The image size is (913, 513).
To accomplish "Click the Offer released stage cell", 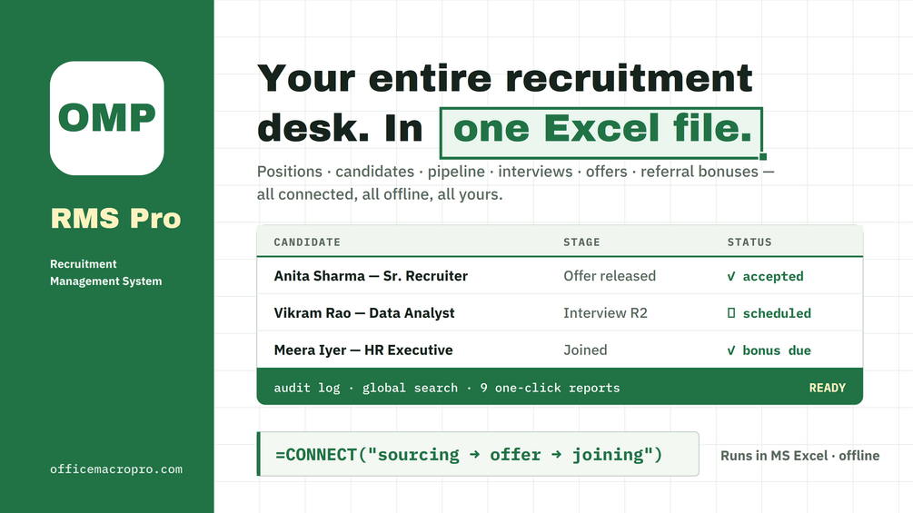I will 609,276.
